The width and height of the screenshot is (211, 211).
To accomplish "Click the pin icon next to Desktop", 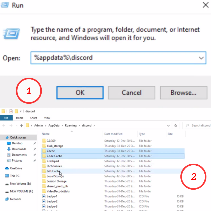I will point(35,143).
